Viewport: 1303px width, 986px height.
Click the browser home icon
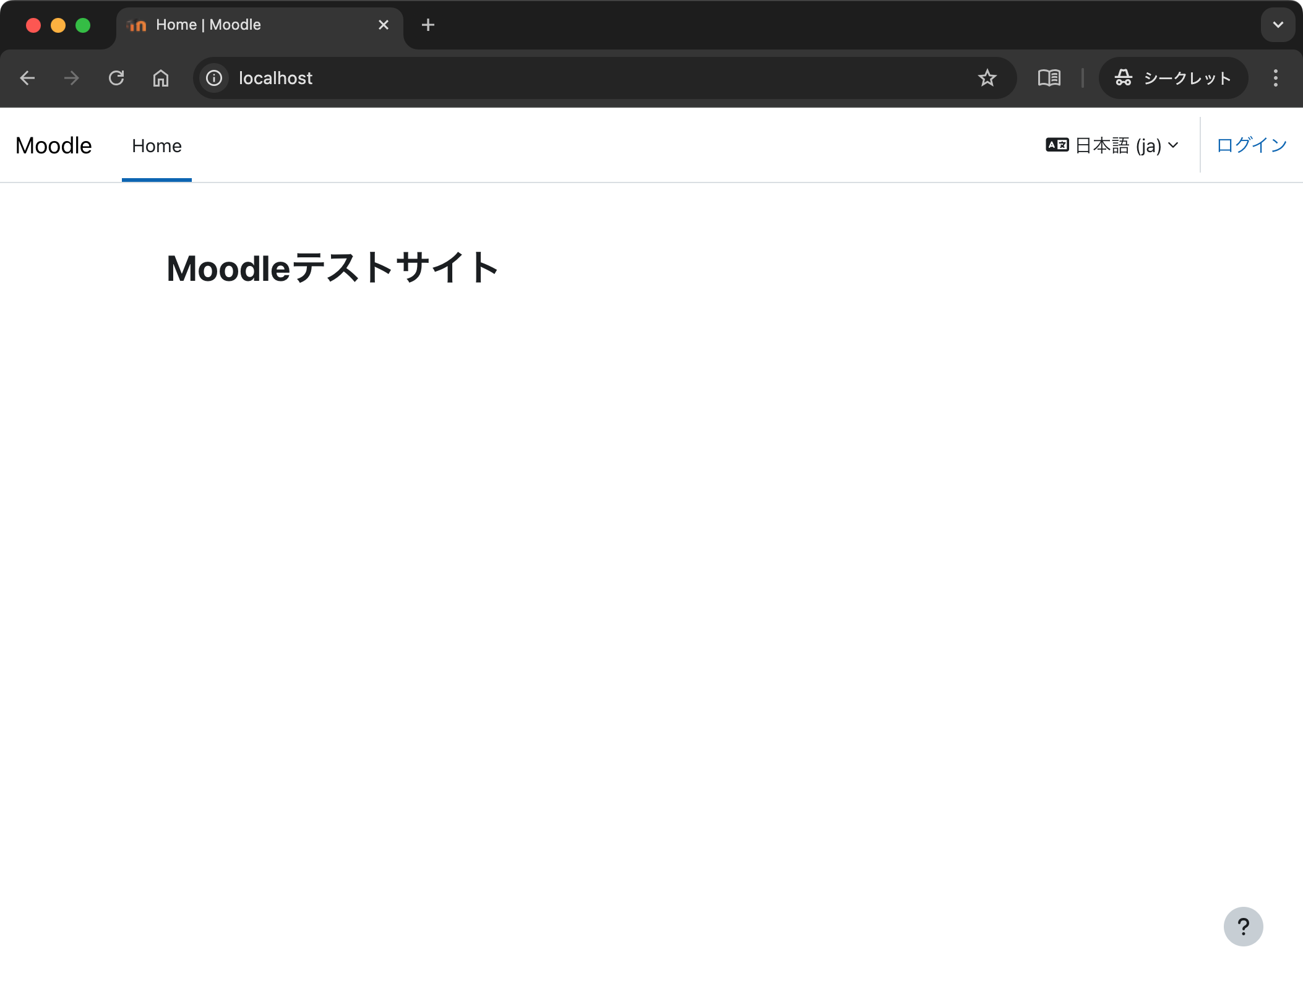[161, 78]
